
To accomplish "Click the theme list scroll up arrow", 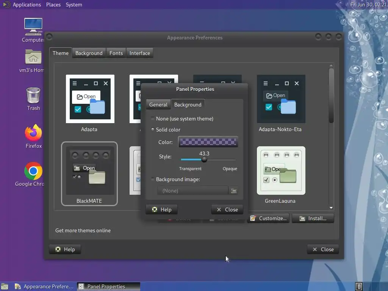I will (x=331, y=66).
